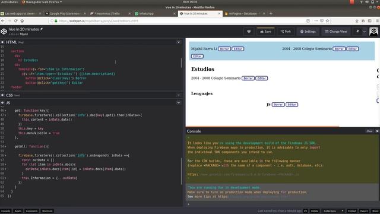This screenshot has height=214, width=380.
Task: Toggle reader view icon in URL bar
Action: pyautogui.click(x=308, y=21)
